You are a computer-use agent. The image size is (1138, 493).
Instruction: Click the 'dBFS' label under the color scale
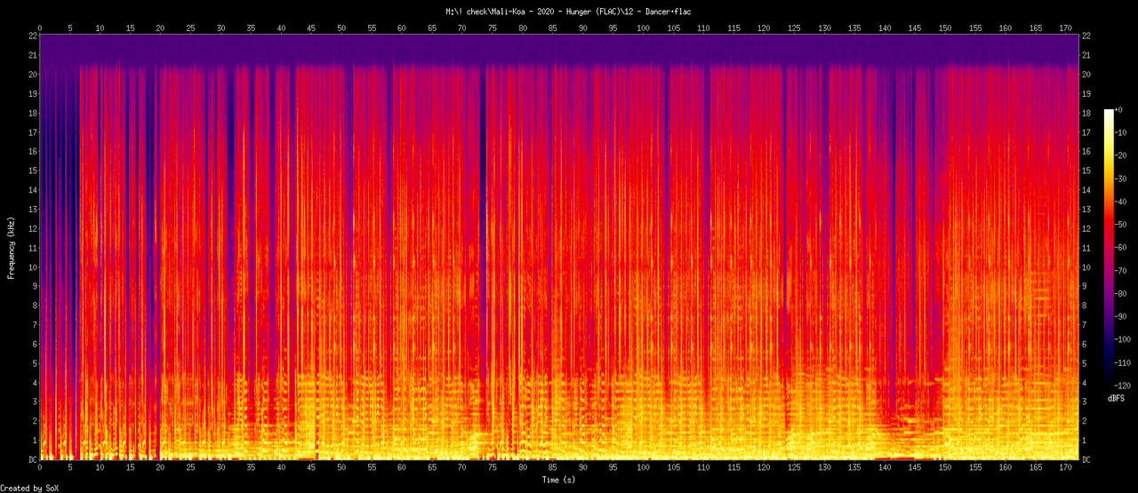point(1118,398)
